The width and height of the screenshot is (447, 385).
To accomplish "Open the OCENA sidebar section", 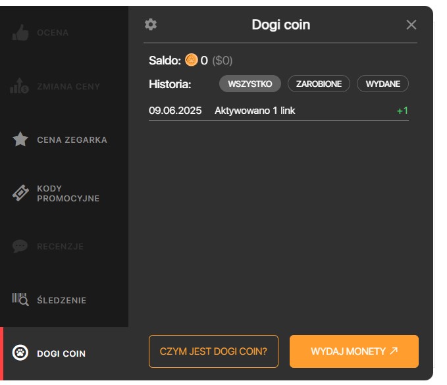I will tap(53, 33).
